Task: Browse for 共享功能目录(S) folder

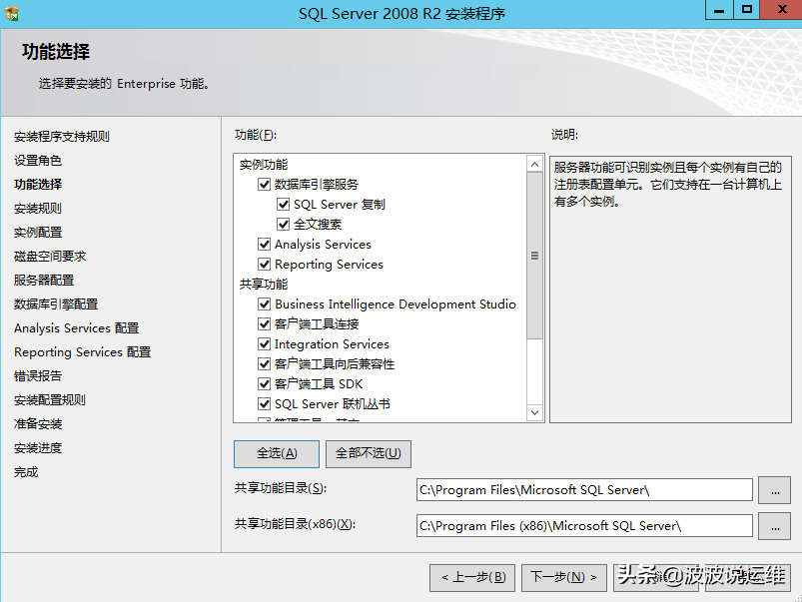Action: (774, 490)
